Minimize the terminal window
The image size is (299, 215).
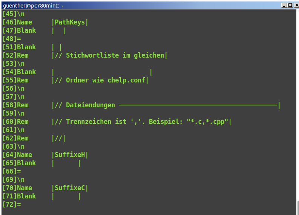pyautogui.click(x=284, y=5)
